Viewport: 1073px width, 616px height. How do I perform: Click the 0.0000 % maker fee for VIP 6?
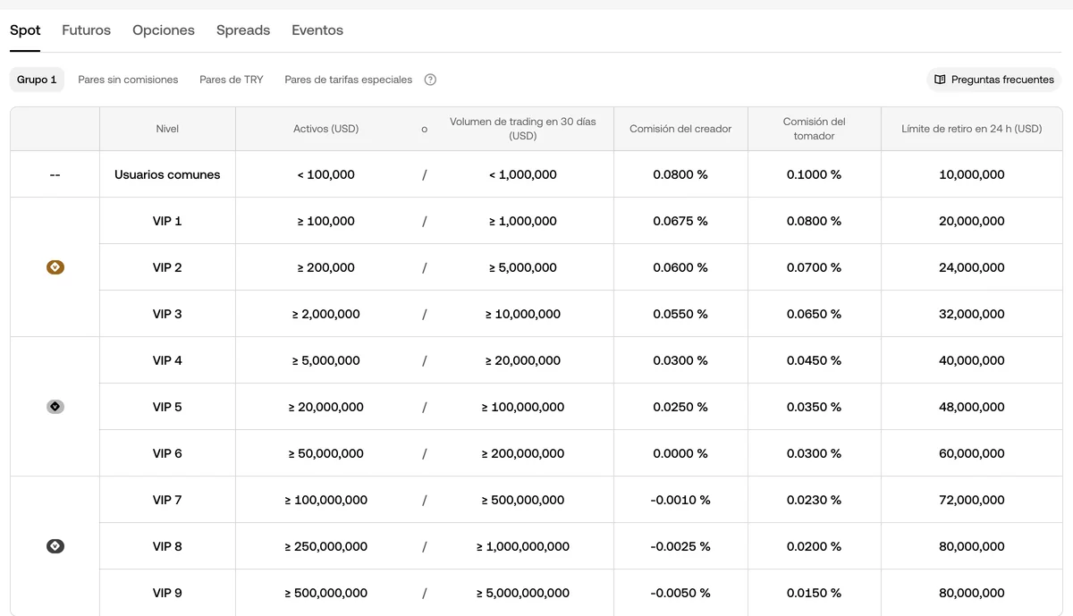[680, 453]
